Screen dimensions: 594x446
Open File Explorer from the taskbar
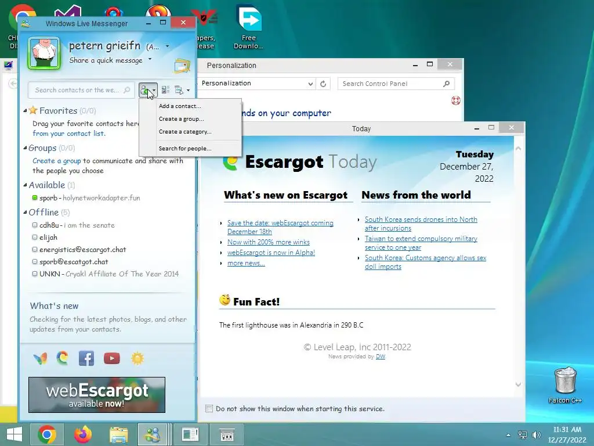click(x=118, y=434)
